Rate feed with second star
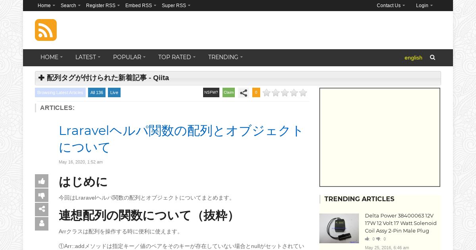 pos(276,93)
